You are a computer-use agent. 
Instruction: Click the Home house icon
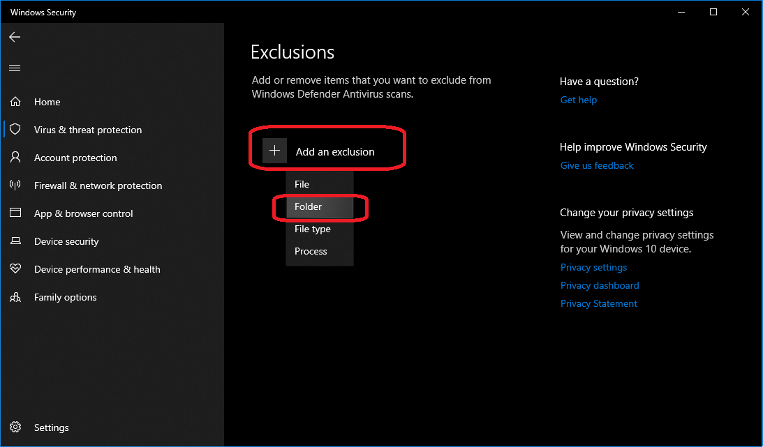click(x=15, y=102)
